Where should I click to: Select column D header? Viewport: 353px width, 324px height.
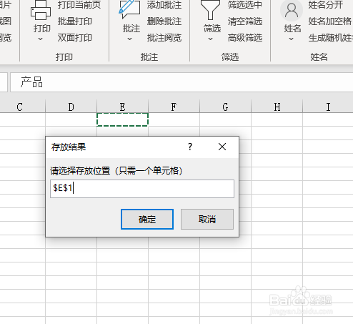[71, 107]
